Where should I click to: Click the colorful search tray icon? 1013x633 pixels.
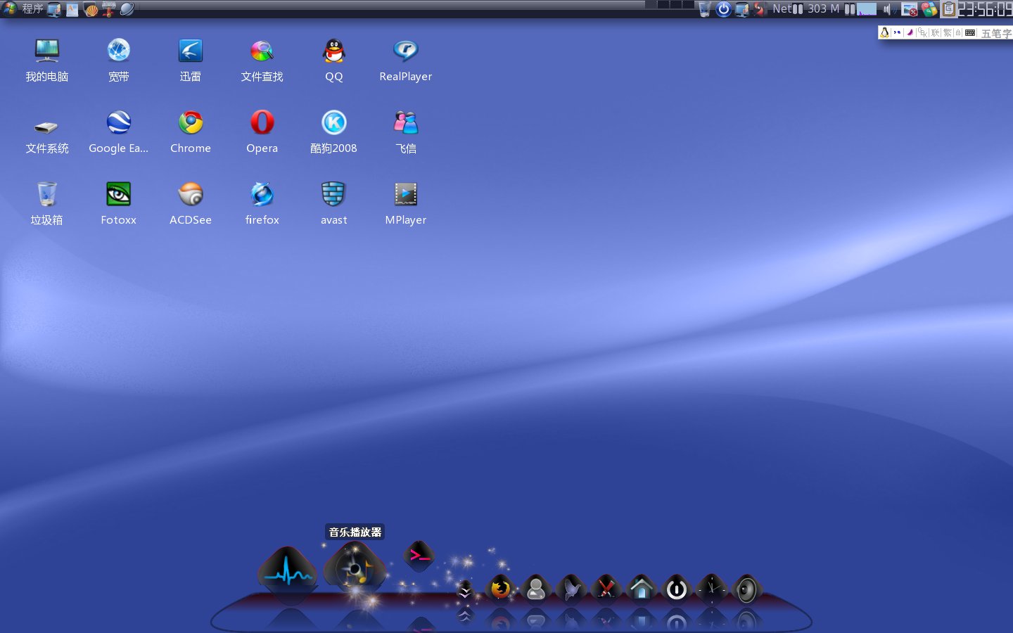(929, 10)
